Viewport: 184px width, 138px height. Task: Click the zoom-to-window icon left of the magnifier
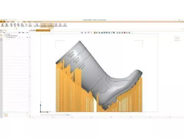88,33
